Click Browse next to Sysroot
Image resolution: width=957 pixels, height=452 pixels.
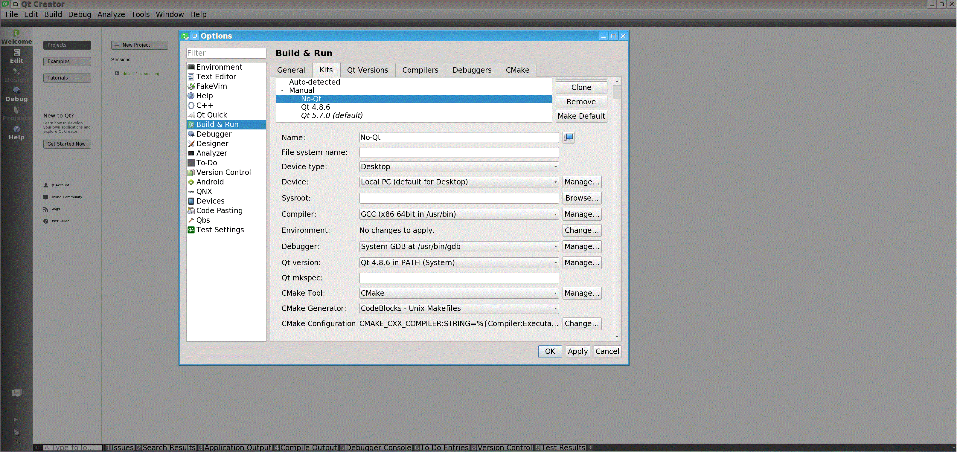tap(582, 198)
